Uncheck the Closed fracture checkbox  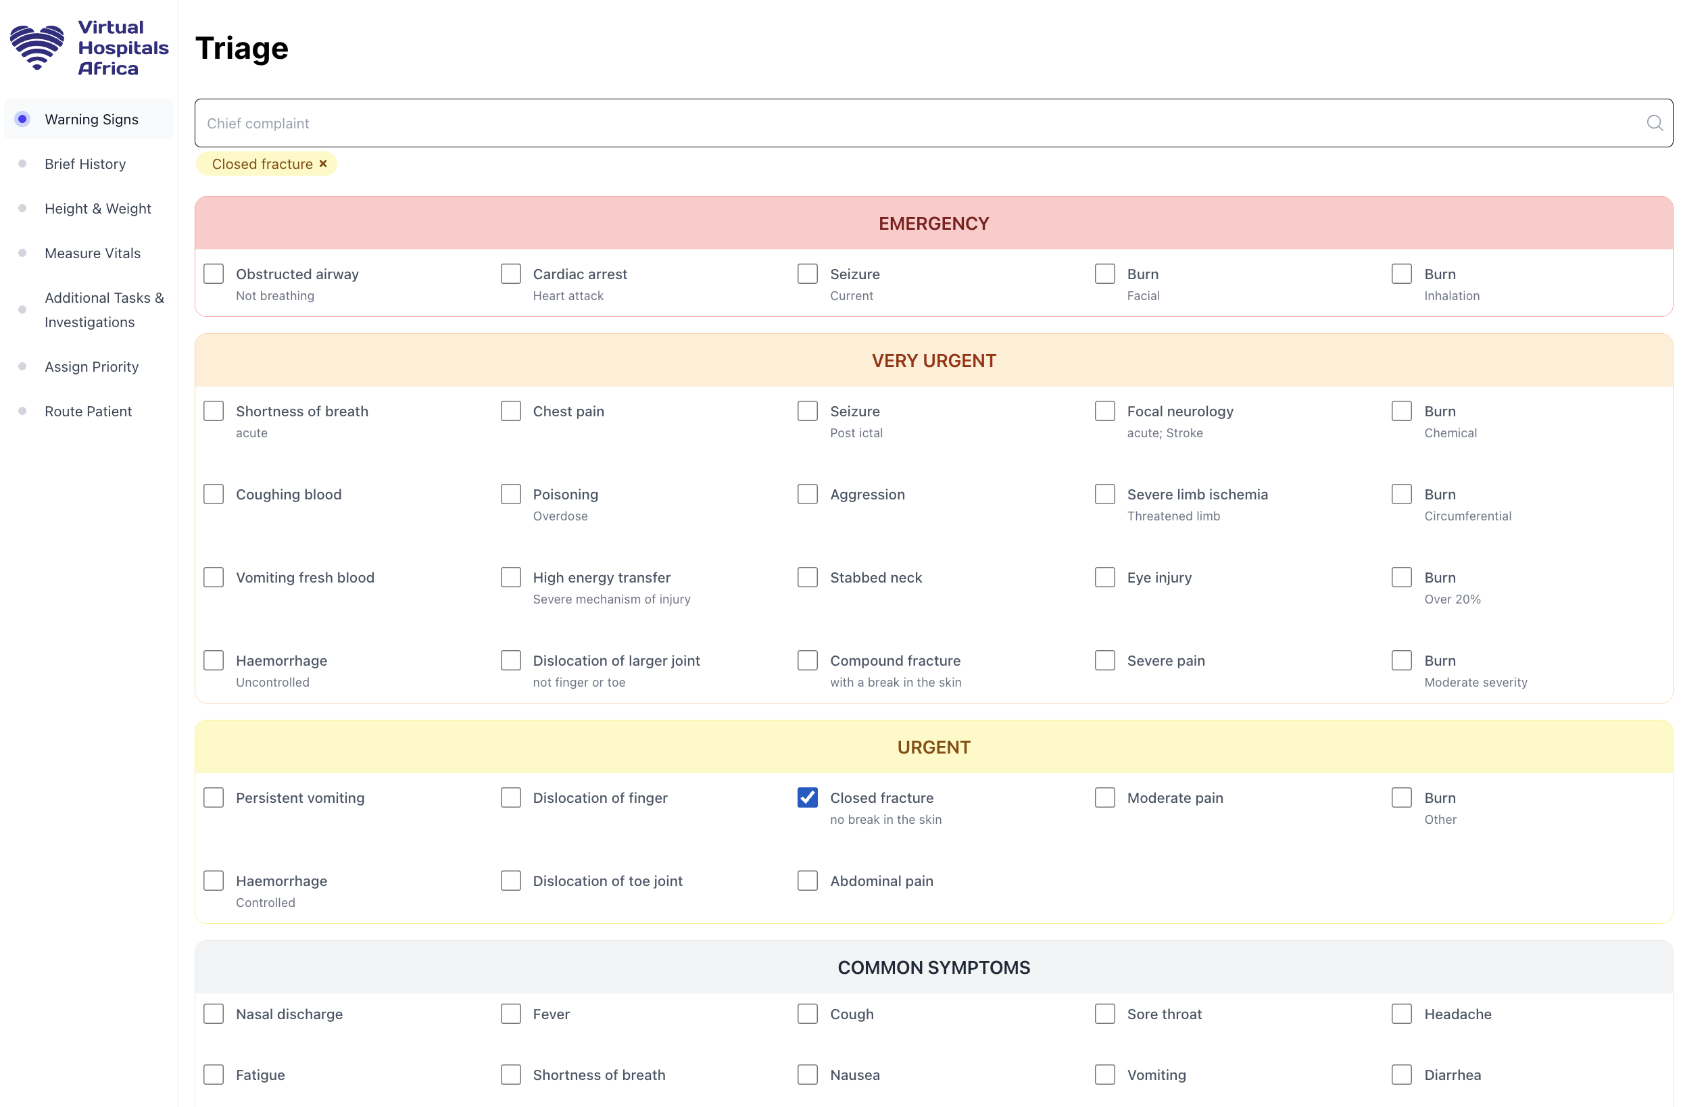[808, 797]
